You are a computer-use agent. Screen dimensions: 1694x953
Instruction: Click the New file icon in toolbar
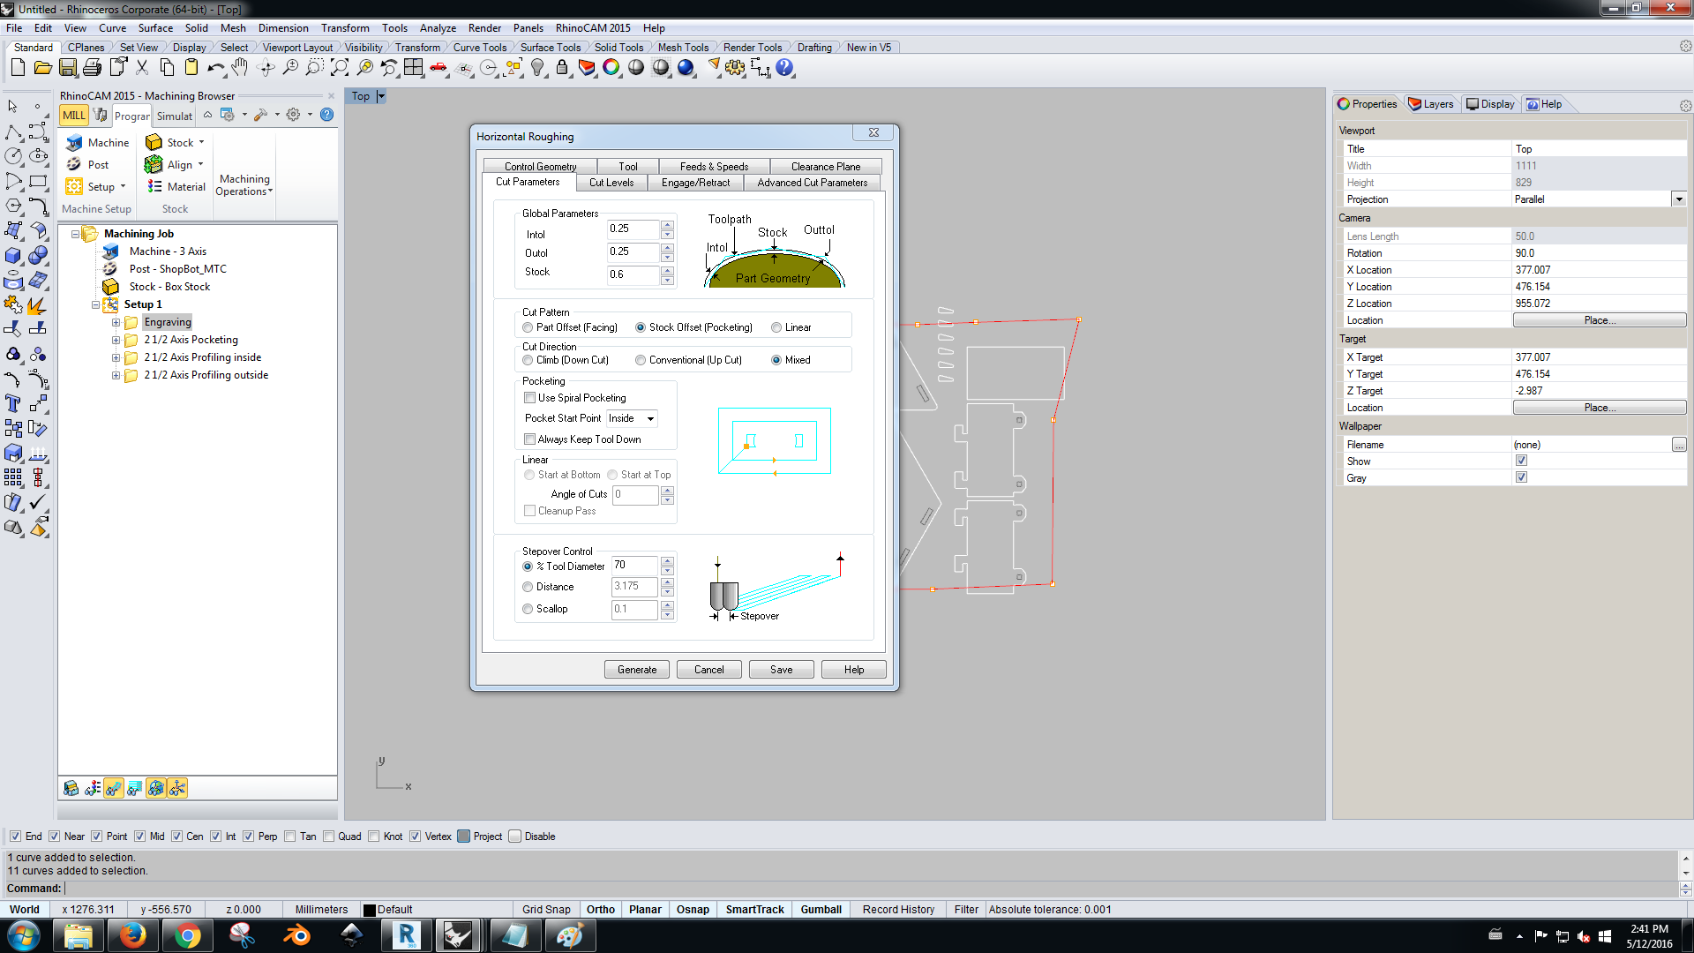click(18, 68)
